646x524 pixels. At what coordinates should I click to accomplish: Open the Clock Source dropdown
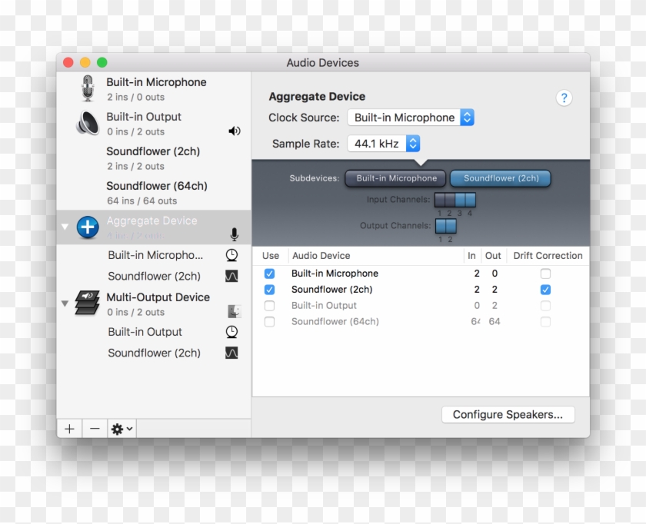[x=411, y=118]
